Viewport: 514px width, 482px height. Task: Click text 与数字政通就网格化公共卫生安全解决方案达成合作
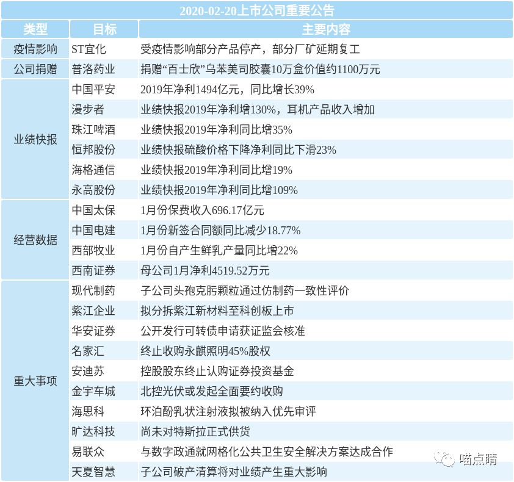point(267,452)
